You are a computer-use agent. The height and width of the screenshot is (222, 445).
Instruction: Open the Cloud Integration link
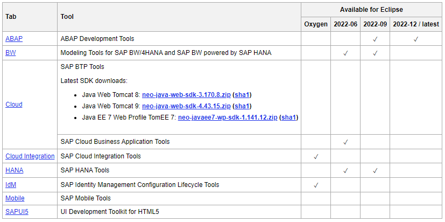tap(30, 156)
